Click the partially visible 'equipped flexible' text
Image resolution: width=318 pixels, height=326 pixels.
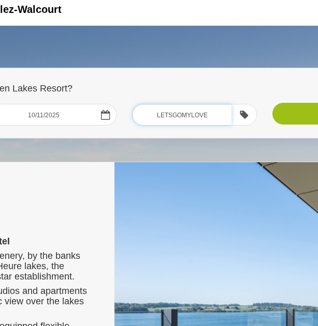[35, 324]
